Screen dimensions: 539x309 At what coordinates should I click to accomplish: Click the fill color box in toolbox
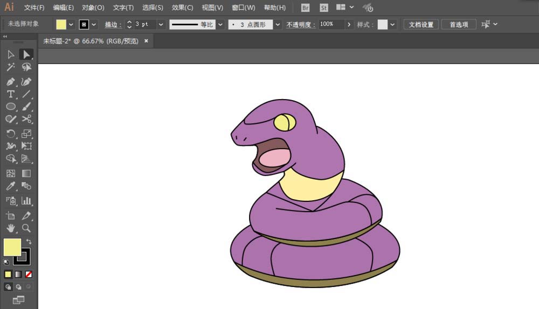[x=12, y=247]
